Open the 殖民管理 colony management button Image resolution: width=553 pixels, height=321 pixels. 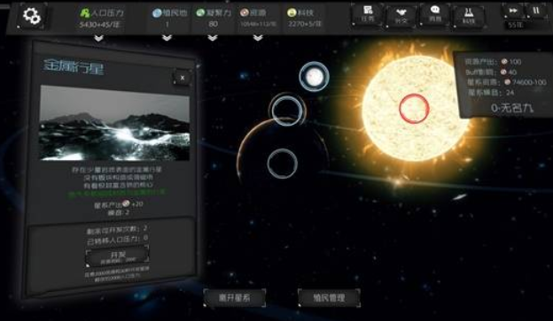tap(329, 298)
